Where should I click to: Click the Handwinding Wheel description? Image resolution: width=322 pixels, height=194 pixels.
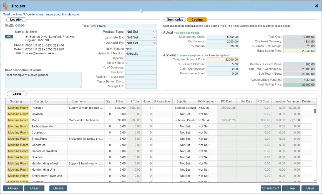tap(49, 163)
